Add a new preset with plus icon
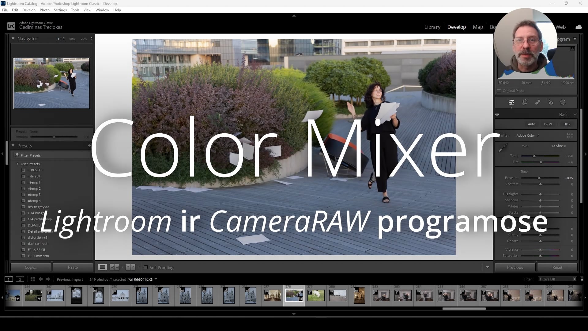 [x=89, y=146]
